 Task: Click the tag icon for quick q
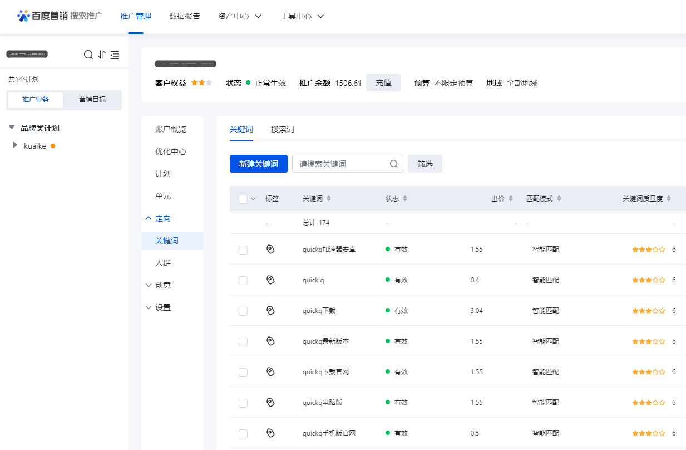click(x=270, y=280)
